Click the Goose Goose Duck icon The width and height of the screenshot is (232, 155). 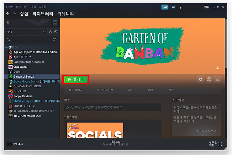click(11, 81)
